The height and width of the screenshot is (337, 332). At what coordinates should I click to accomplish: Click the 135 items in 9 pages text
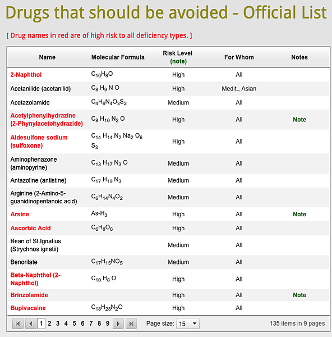click(x=297, y=324)
